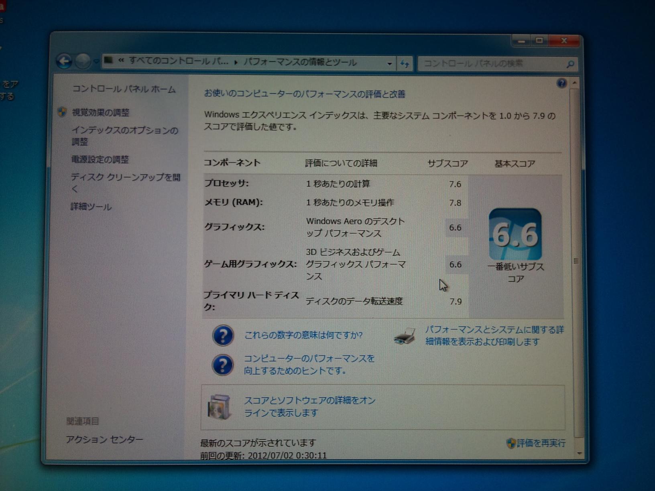Click the Control Panel icon in address bar
The image size is (655, 491).
tap(108, 61)
